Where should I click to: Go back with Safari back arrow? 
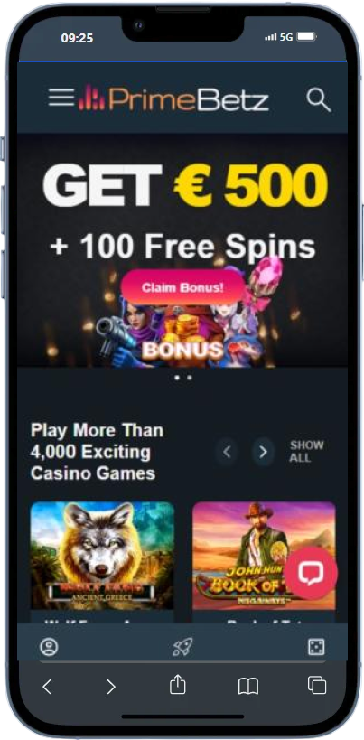point(47,686)
